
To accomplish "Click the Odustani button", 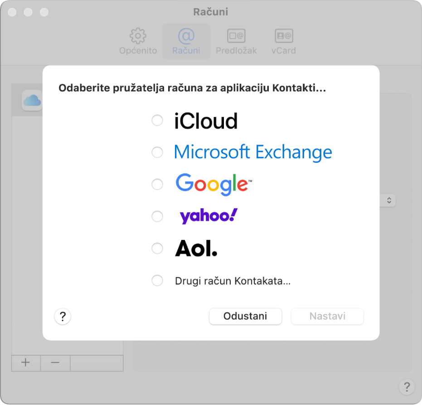I will pos(245,316).
